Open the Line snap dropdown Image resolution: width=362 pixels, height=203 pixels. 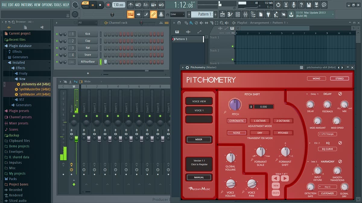pos(177,14)
